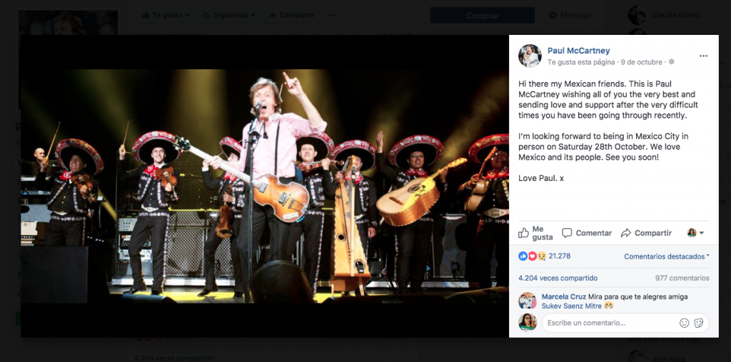Click the 977 comentarios link
Image resolution: width=731 pixels, height=362 pixels.
[x=682, y=278]
